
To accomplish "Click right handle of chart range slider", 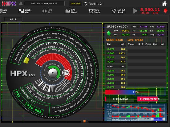I will pyautogui.click(x=164, y=119).
